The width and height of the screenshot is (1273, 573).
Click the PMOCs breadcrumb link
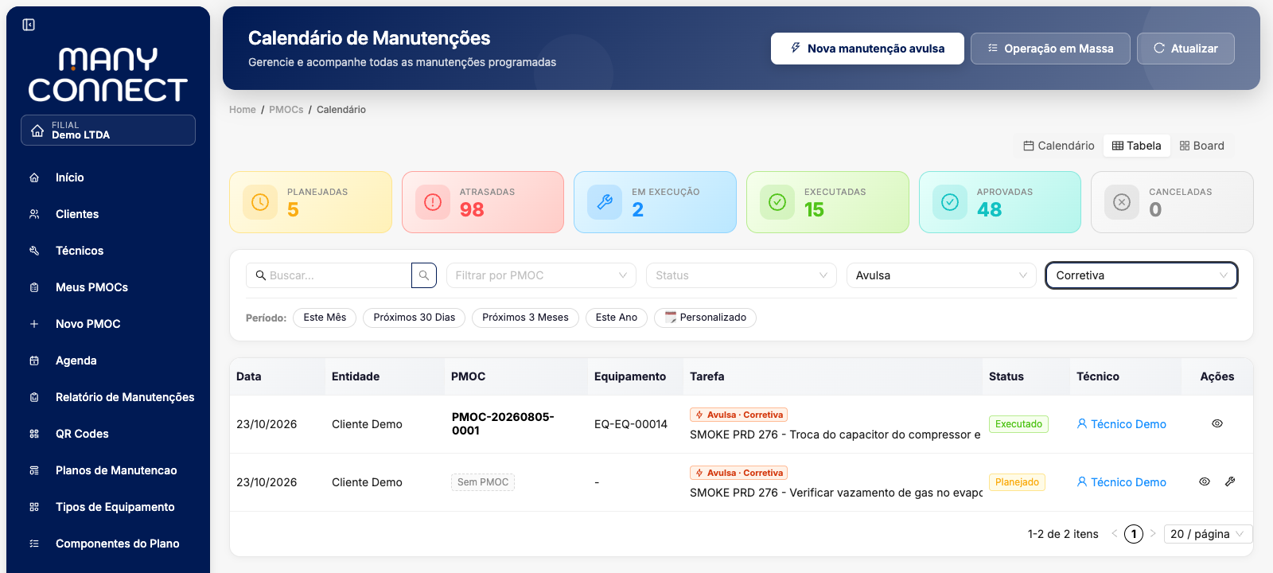click(x=286, y=110)
